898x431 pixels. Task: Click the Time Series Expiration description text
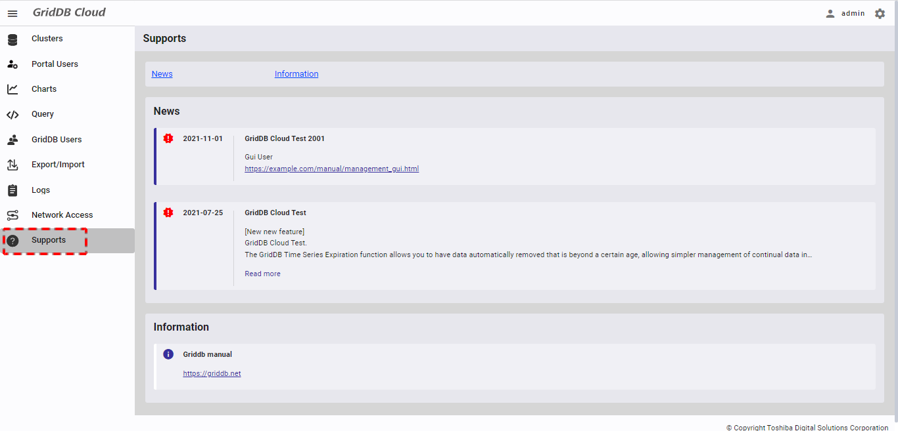coord(528,255)
